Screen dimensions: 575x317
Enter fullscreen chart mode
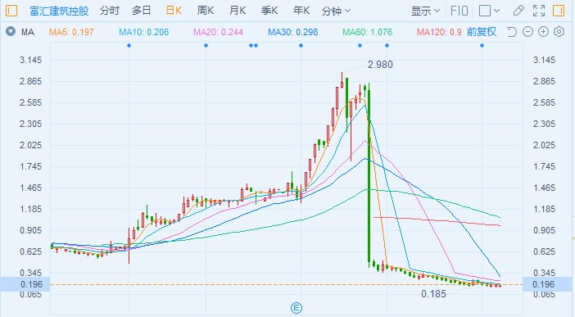539,11
